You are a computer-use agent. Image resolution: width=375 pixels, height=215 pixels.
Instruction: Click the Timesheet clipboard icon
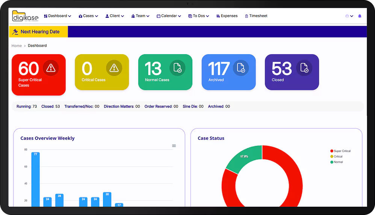(x=246, y=16)
